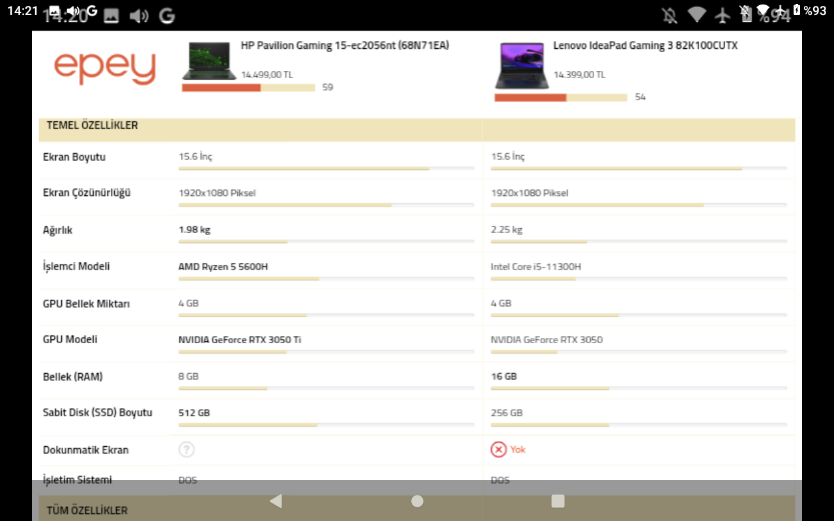Tap the red X icon beside Yok
Screen dimensions: 834x521
pos(498,449)
